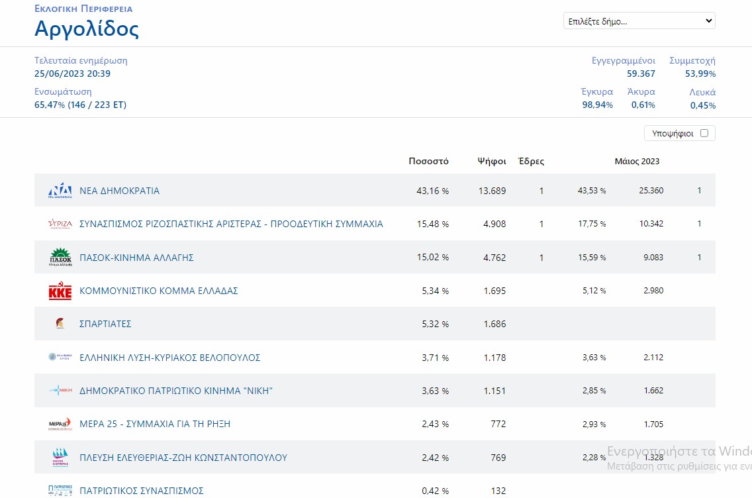This screenshot has width=752, height=498.
Task: Open the ΚΟΜΜΟΥΝΙΣΤΙΚΟ ΚΟΜΜΑ ΕΛΛΑΔΑΣ link
Action: (158, 291)
